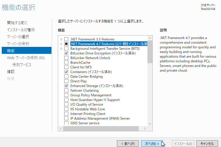Go to the 確認 step
The height and width of the screenshot is (147, 221).
[11, 72]
